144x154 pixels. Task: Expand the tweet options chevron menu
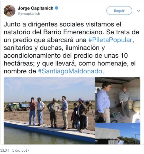click(x=138, y=11)
